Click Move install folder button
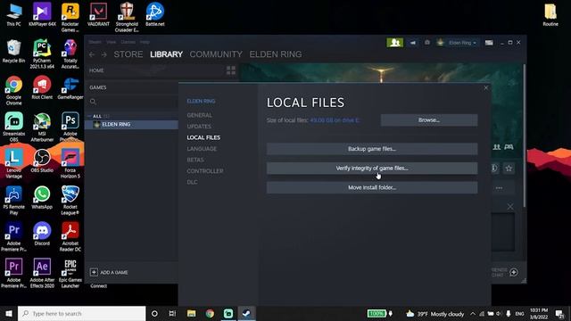Viewport: 571px width, 321px height. pos(372,187)
